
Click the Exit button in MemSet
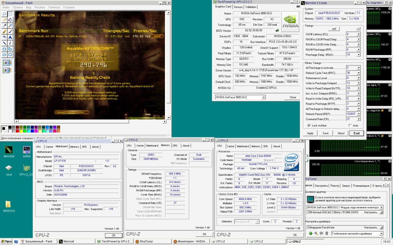click(357, 133)
